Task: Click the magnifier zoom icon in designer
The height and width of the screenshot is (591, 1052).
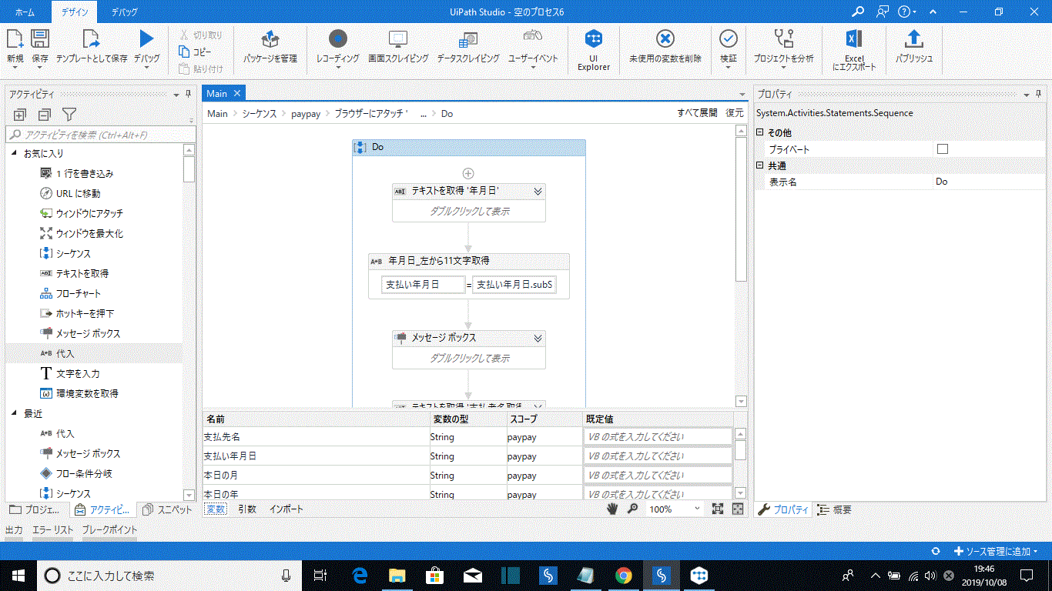Action: [x=633, y=509]
